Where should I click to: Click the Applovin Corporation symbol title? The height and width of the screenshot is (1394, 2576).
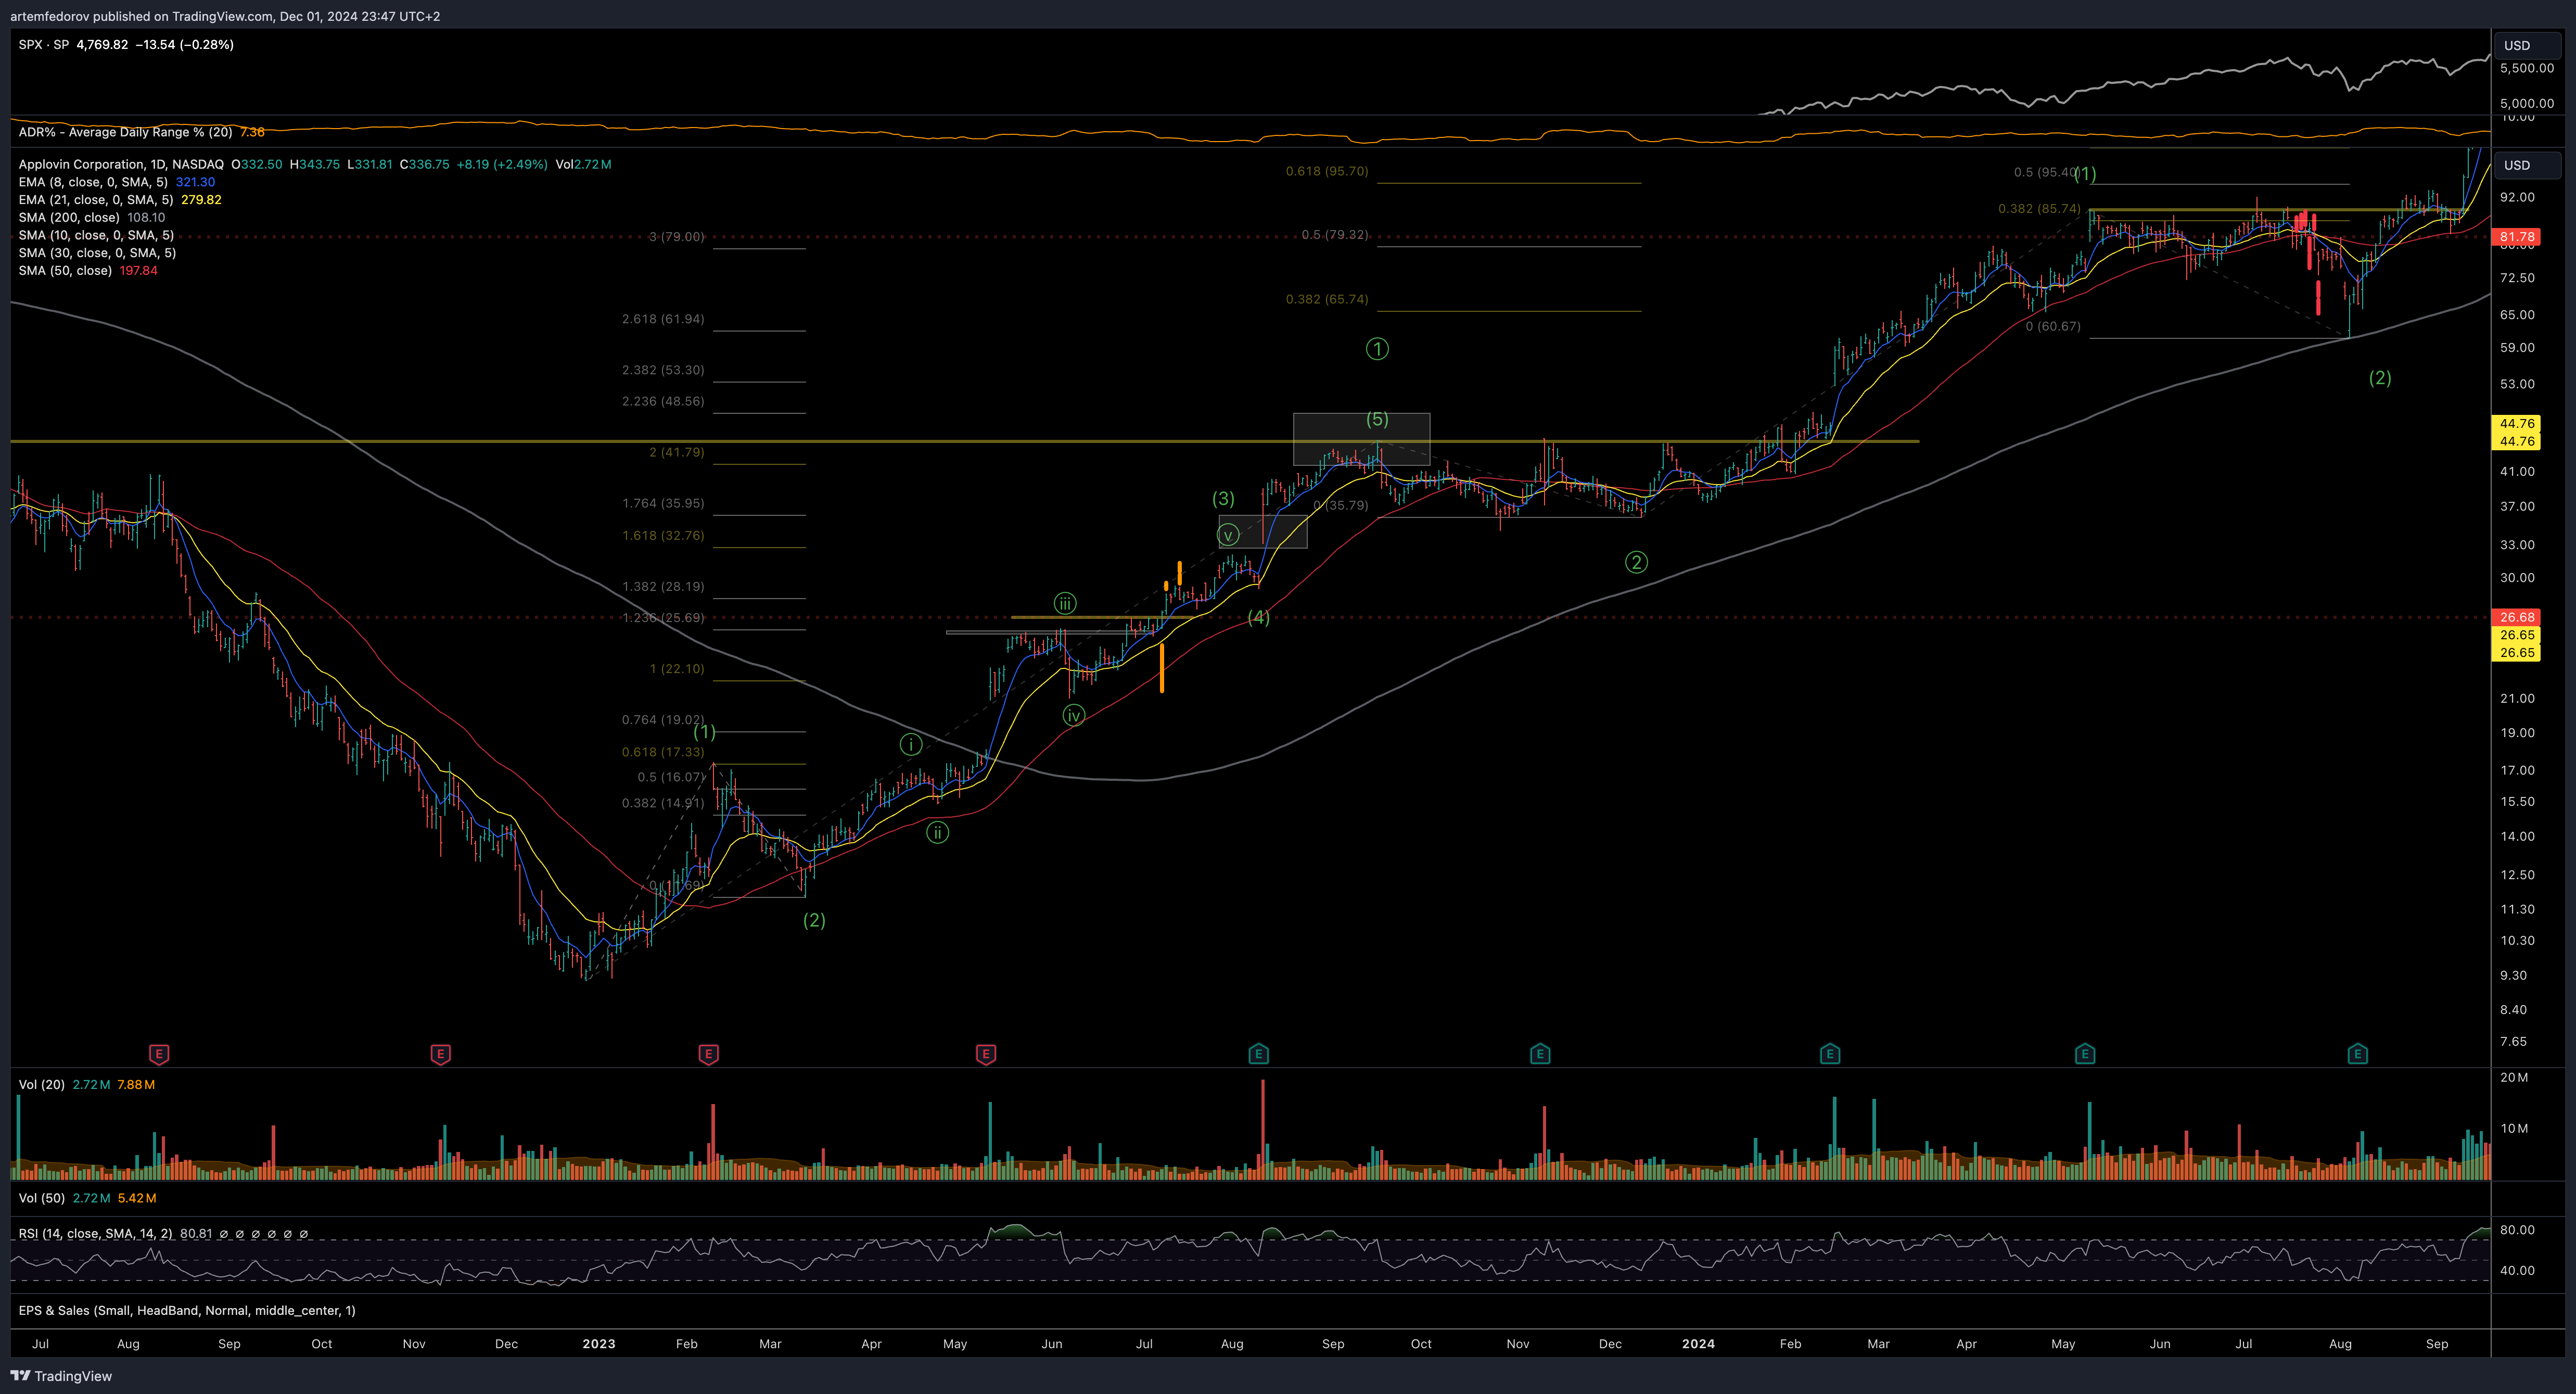[121, 164]
